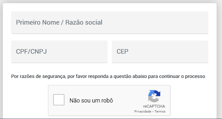This screenshot has height=119, width=222.
Task: Tick the robot verification box
Action: pyautogui.click(x=59, y=100)
